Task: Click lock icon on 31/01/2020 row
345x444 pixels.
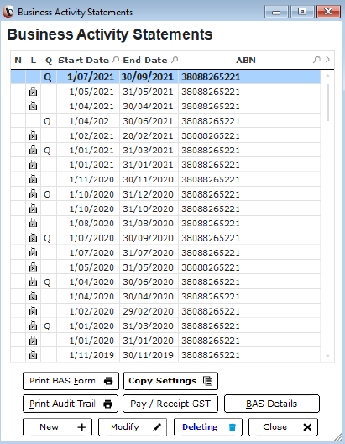Action: point(33,341)
